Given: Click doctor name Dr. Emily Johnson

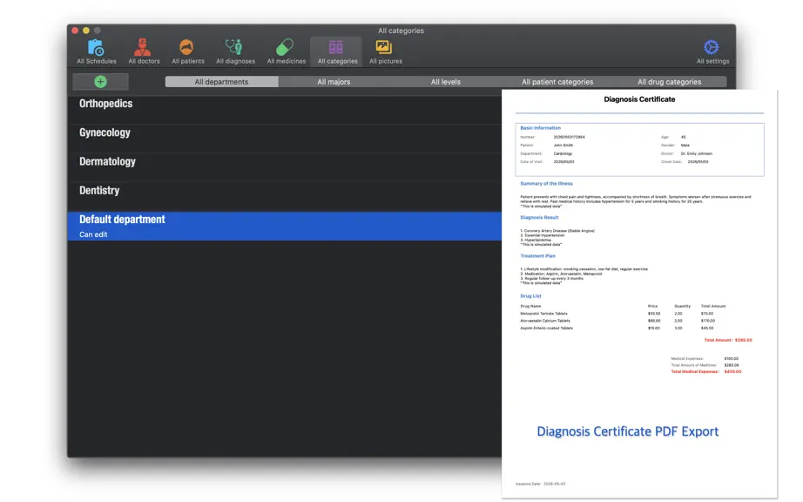Looking at the screenshot, I should tap(697, 153).
